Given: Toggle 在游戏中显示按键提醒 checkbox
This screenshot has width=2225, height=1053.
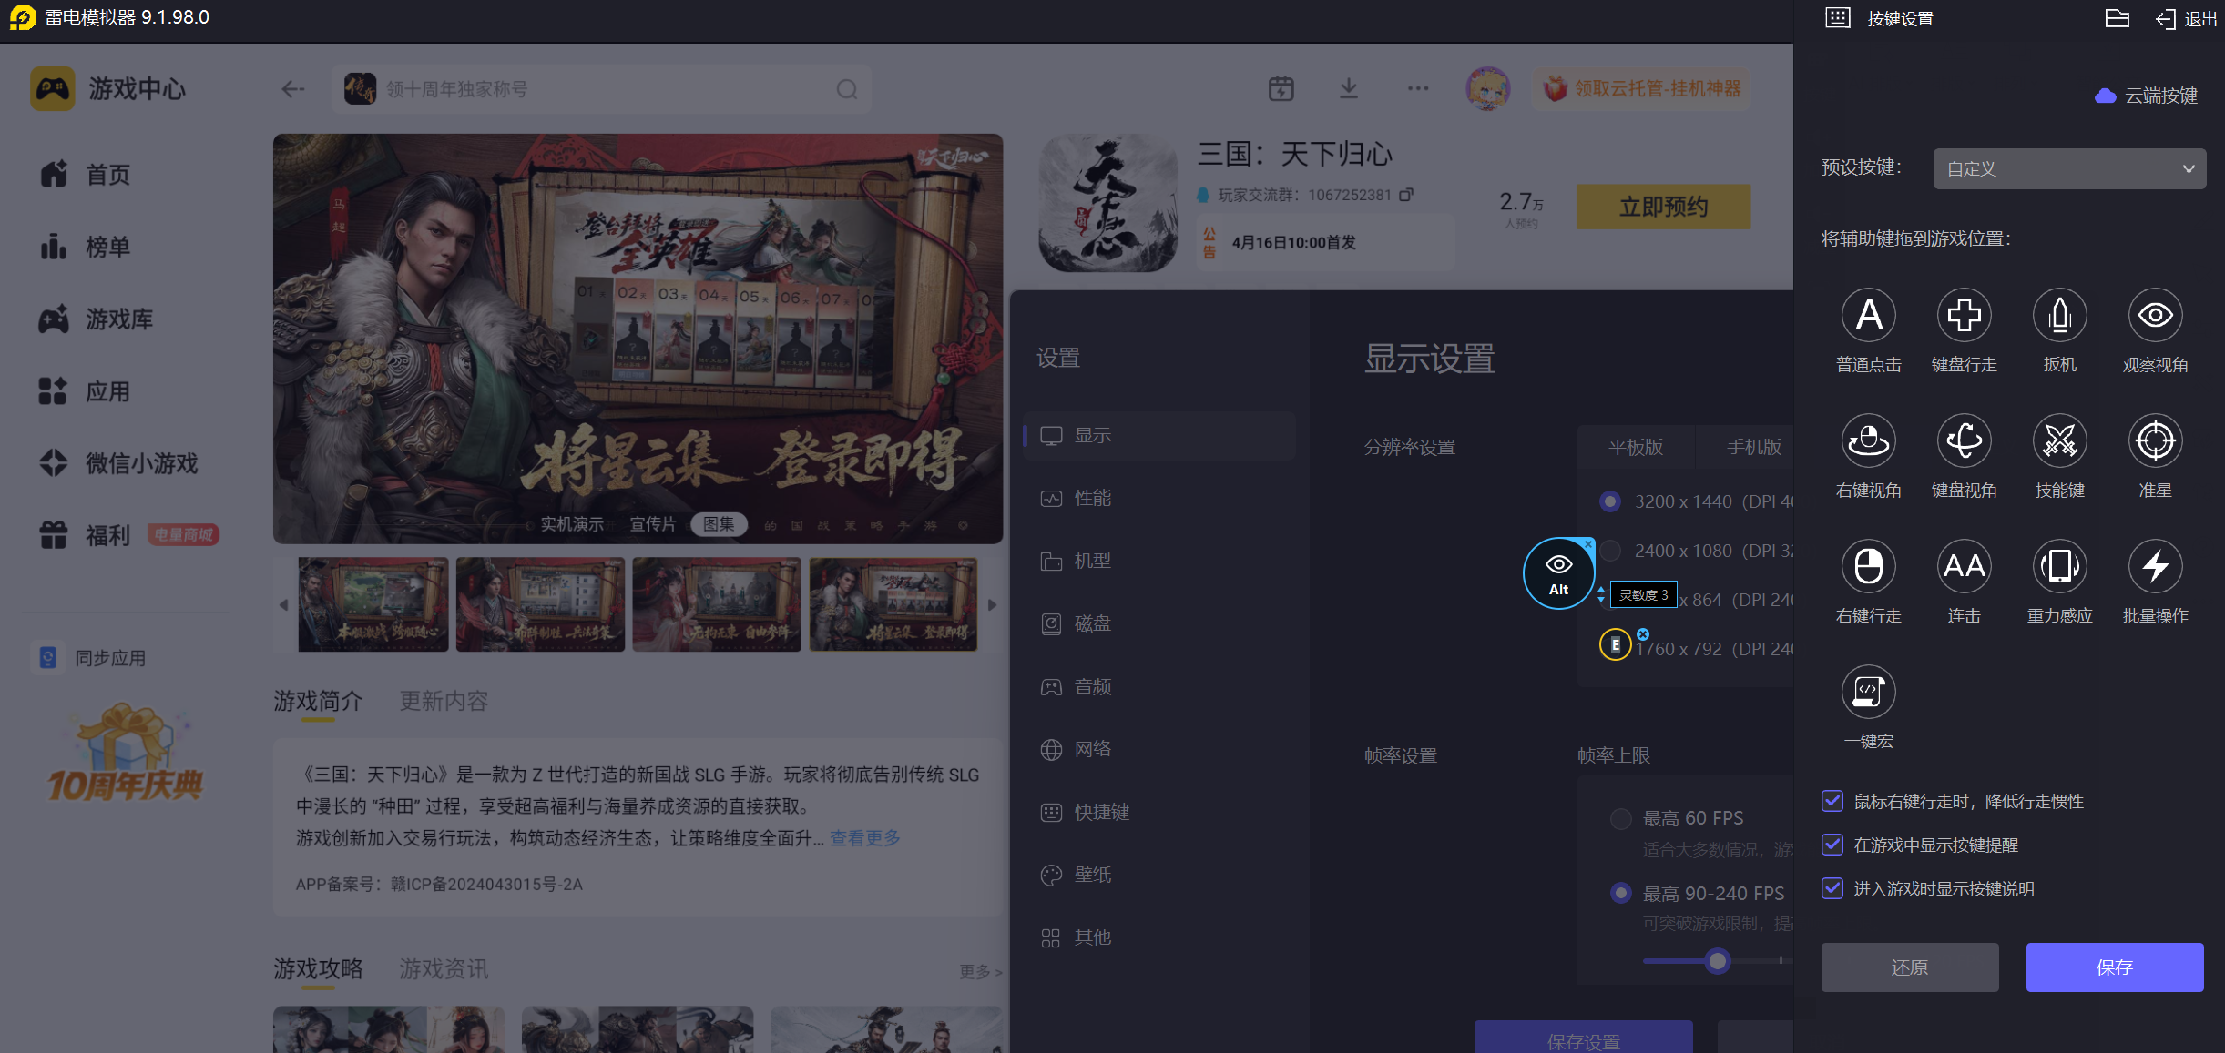Looking at the screenshot, I should [1832, 845].
